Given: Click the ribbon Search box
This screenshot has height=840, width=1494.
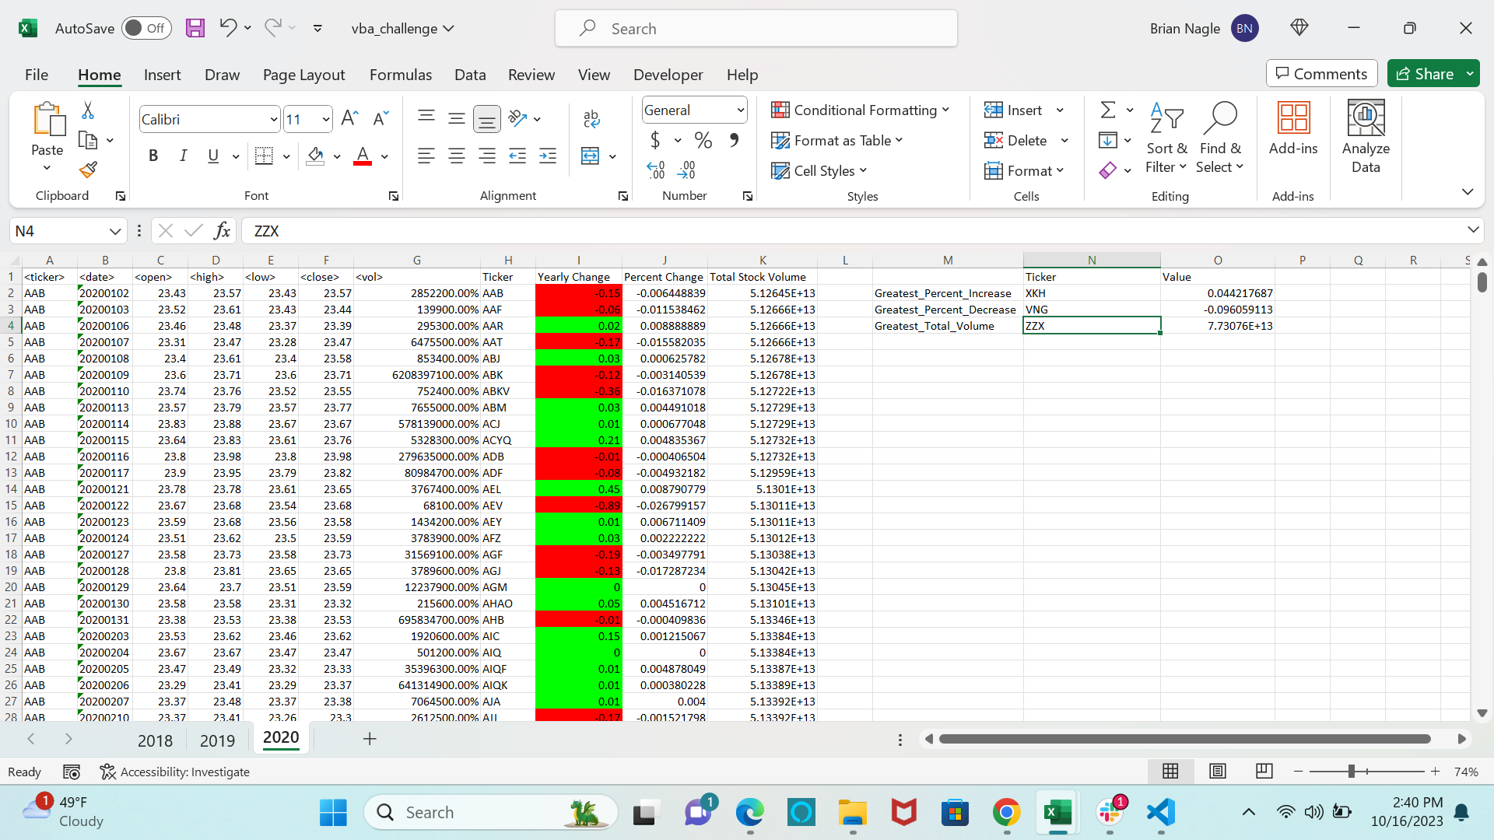Looking at the screenshot, I should tap(756, 29).
